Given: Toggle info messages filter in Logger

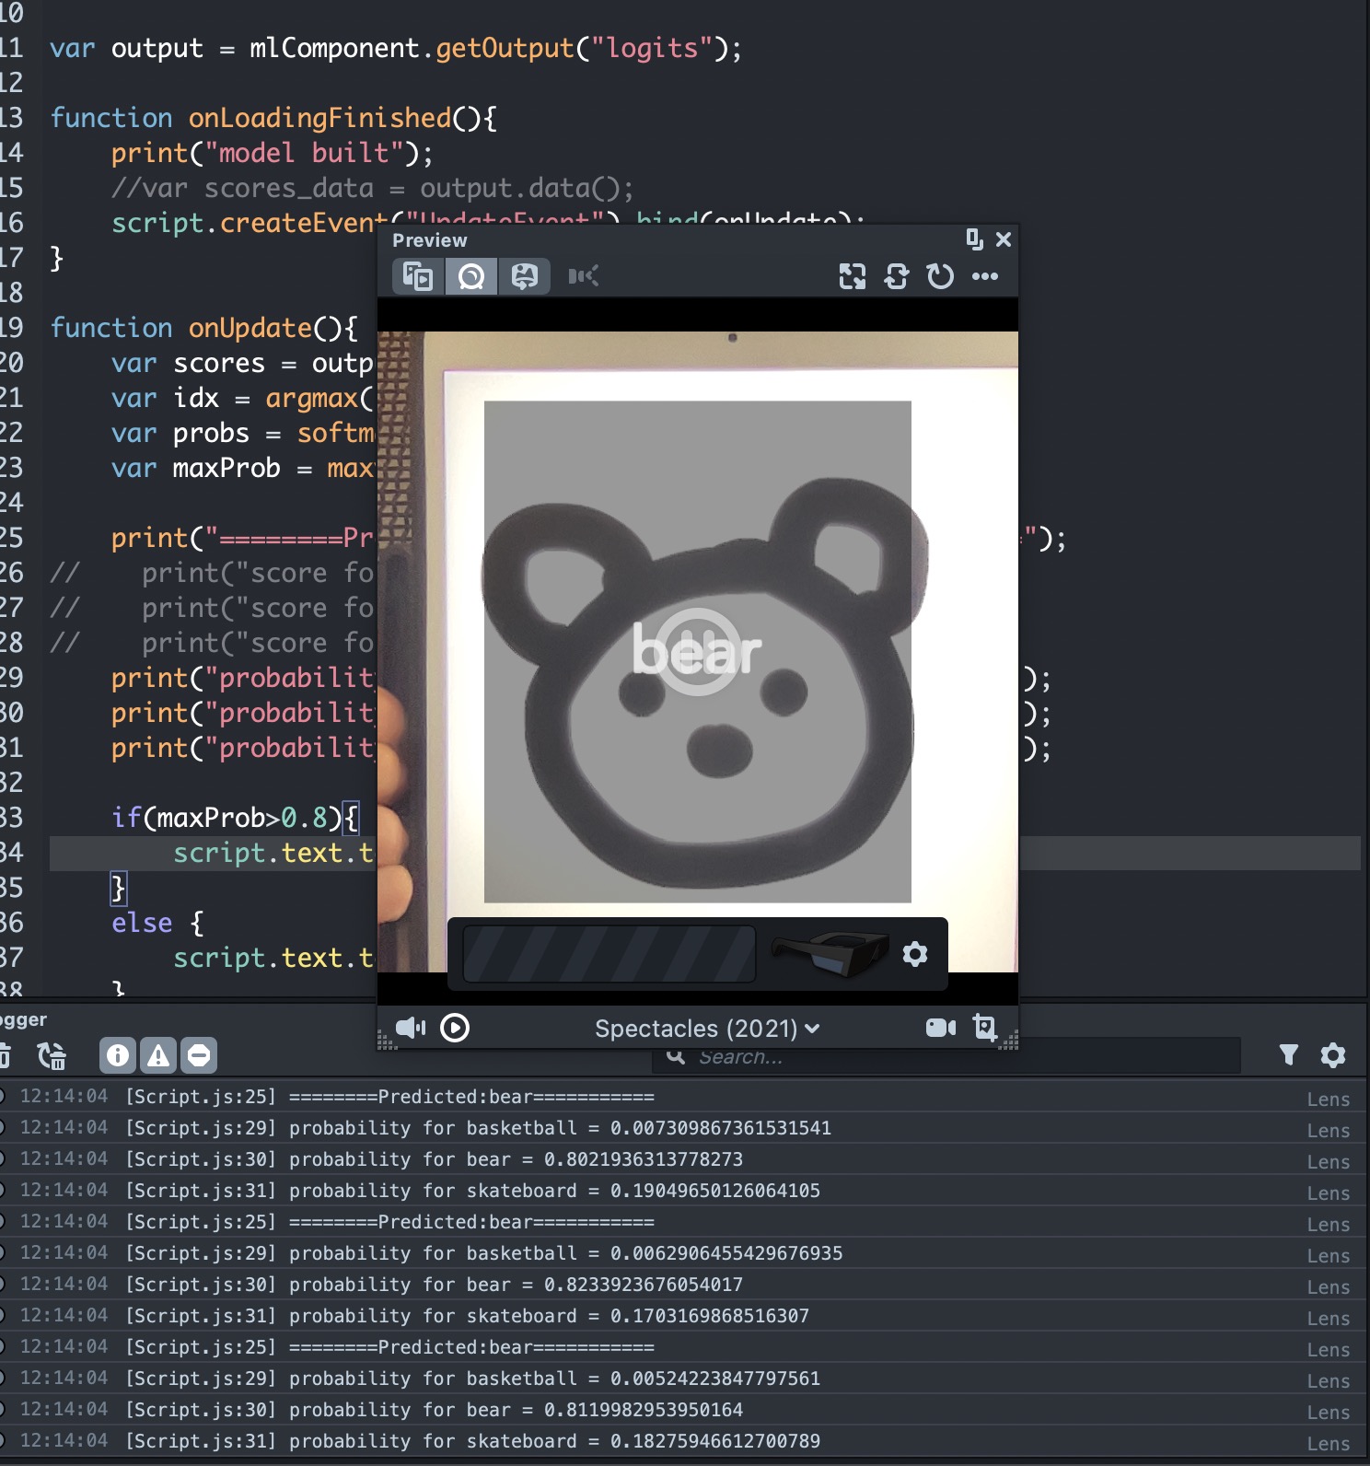Looking at the screenshot, I should coord(118,1055).
